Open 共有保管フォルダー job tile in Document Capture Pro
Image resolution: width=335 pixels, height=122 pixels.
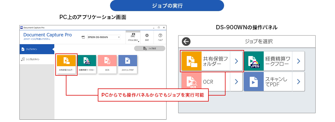(66, 64)
